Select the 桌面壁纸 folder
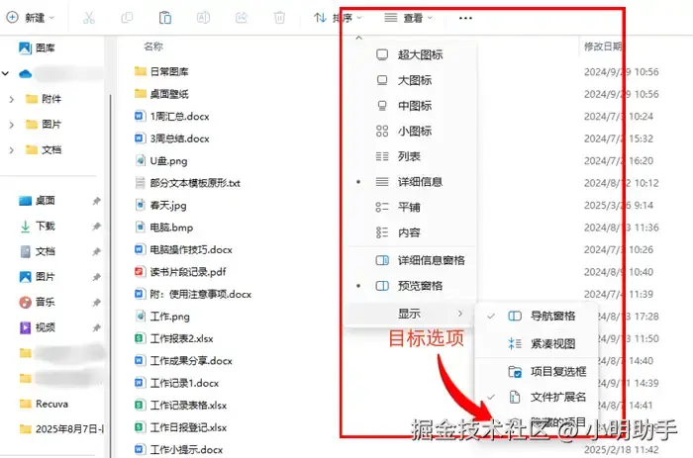This screenshot has width=693, height=458. pyautogui.click(x=161, y=94)
